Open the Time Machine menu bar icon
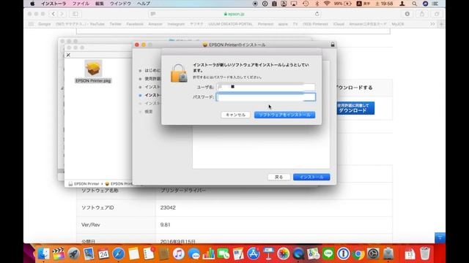The image size is (469, 263). pyautogui.click(x=306, y=4)
